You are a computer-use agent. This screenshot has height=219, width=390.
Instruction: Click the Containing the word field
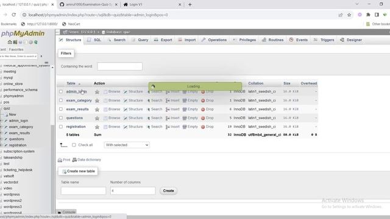click(119, 66)
